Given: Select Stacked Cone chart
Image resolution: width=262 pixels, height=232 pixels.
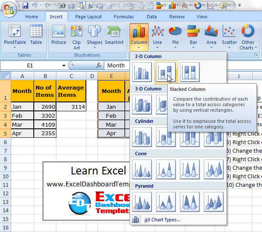Looking at the screenshot, I should pyautogui.click(x=166, y=169).
